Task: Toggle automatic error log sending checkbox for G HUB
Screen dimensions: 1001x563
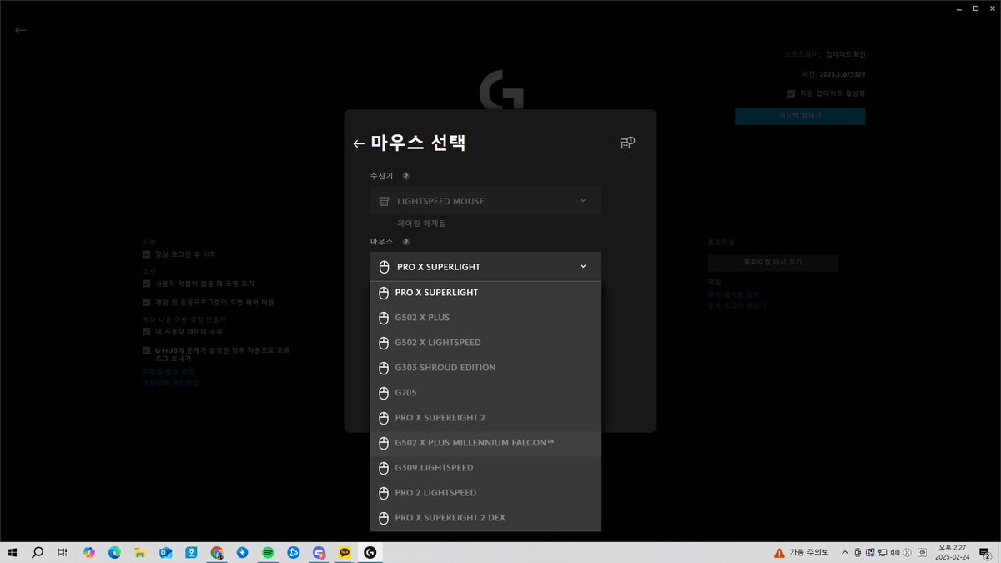Action: 146,350
